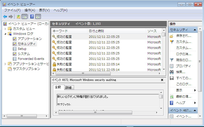This screenshot has width=204, height=127.
Task: Open the 操作(A) menu
Action: pyautogui.click(x=30, y=10)
